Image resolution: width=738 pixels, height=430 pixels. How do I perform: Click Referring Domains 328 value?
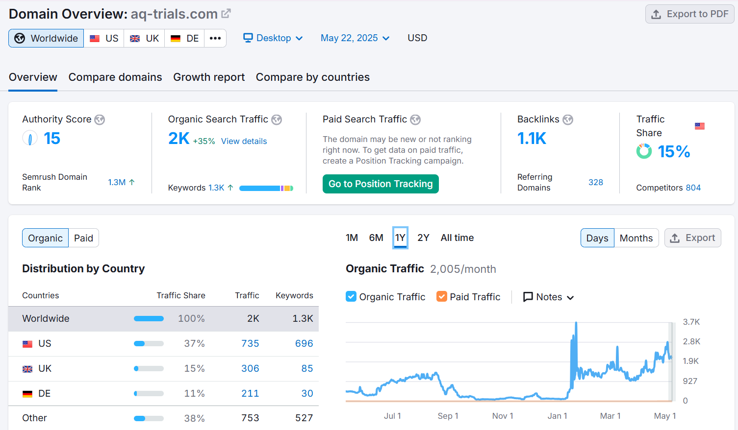tap(596, 182)
